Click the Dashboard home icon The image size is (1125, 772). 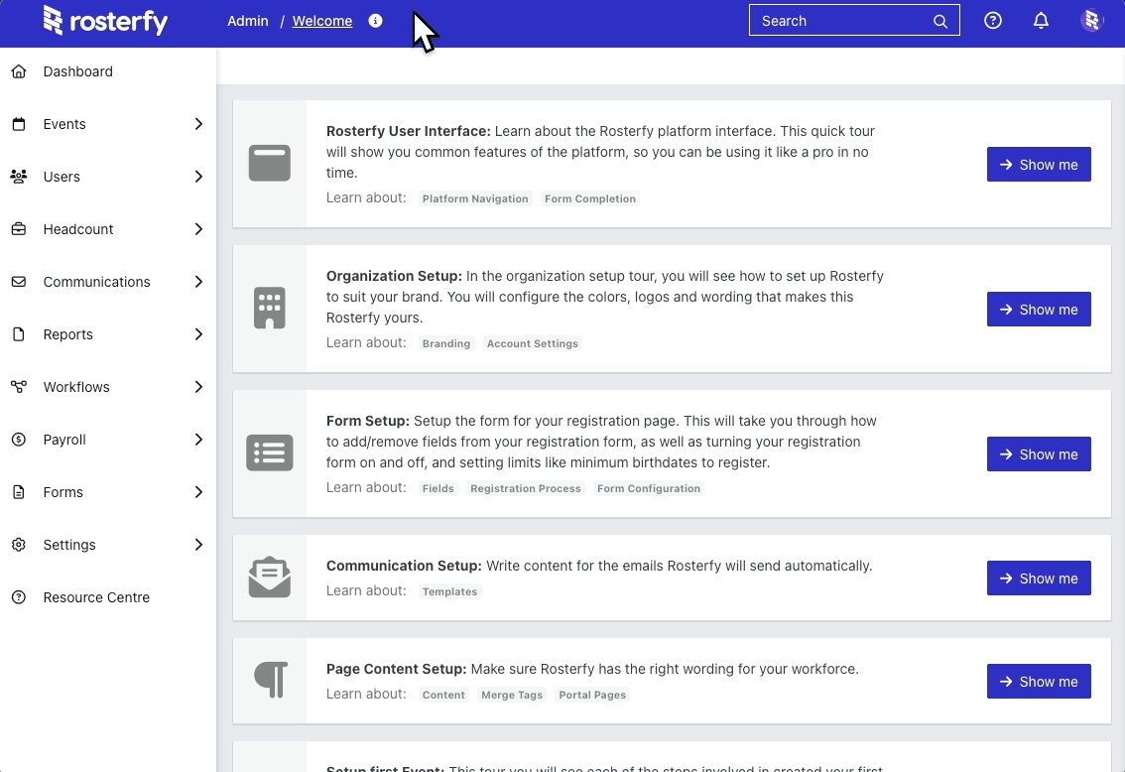tap(19, 71)
